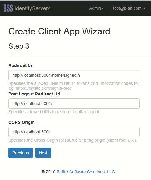Click the BSS logo icon
The height and width of the screenshot is (180, 151).
click(x=8, y=8)
